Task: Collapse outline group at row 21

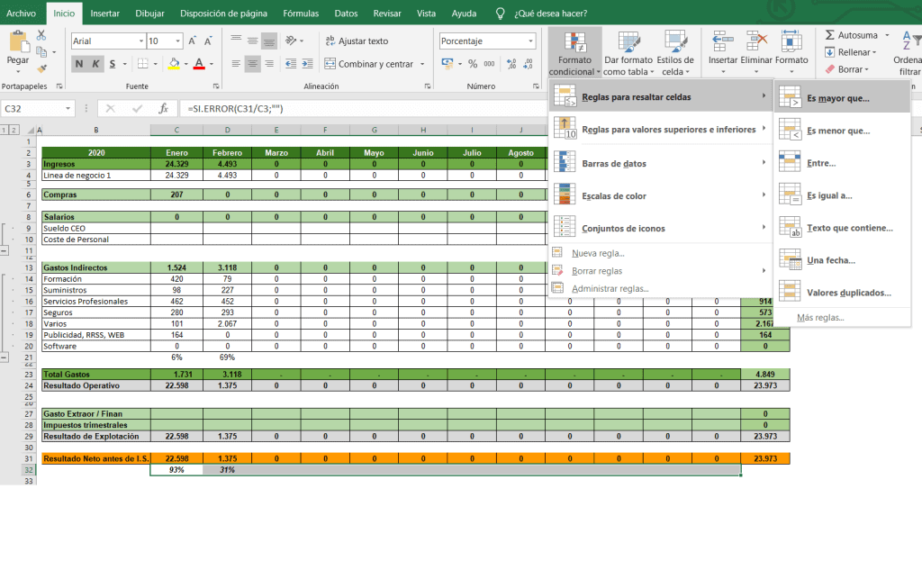Action: 5,357
